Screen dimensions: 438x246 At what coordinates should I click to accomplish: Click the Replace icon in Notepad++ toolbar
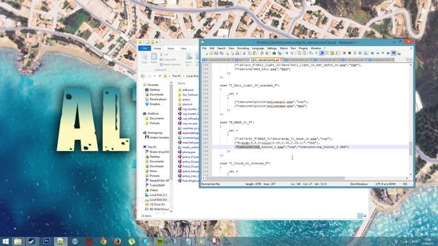coord(279,53)
